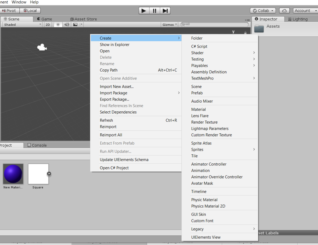Toggle scene lighting with sun icon
This screenshot has height=245, width=318.
pyautogui.click(x=58, y=24)
